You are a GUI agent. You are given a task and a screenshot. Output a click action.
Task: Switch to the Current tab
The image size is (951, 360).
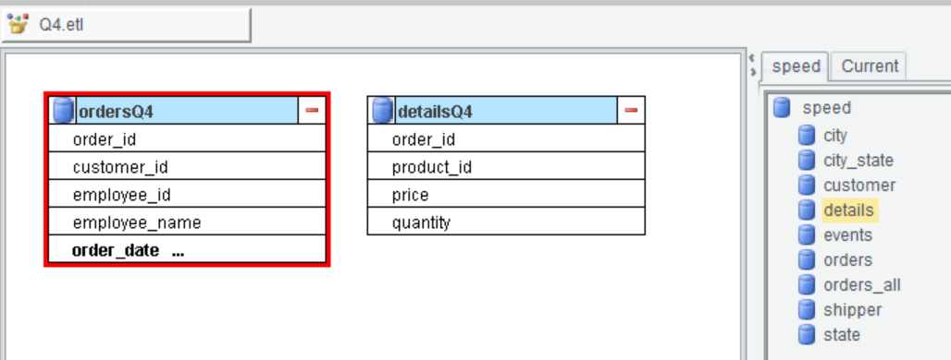click(x=869, y=66)
